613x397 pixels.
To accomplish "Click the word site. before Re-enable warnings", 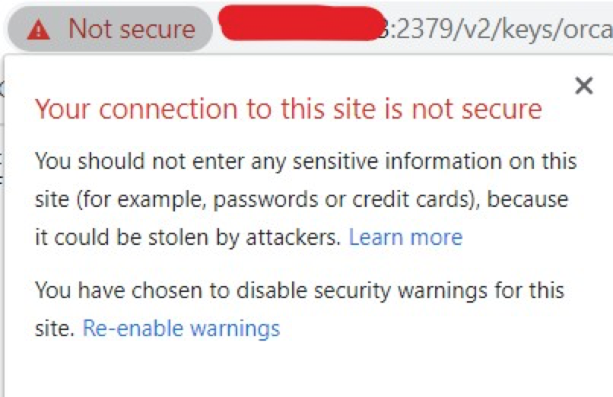I will click(x=55, y=328).
